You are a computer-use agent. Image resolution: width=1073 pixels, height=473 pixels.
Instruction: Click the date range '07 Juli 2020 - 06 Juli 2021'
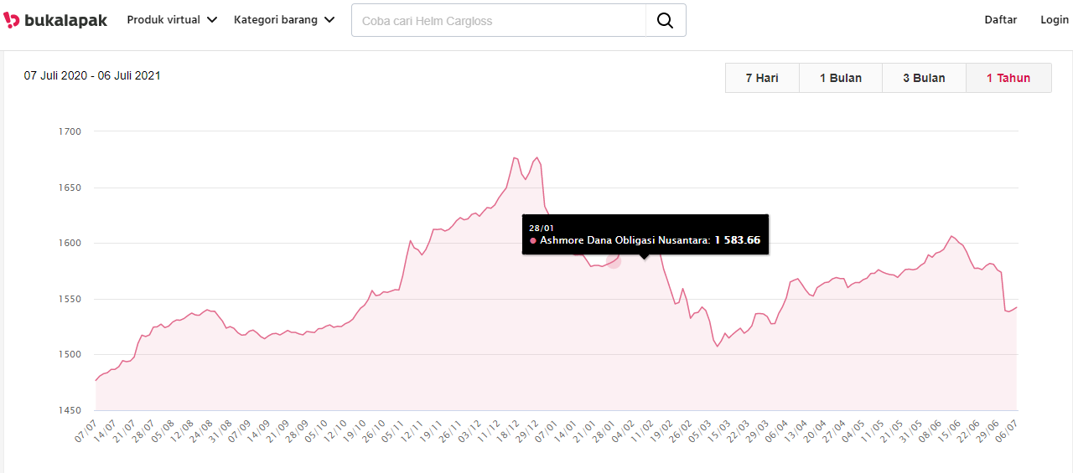tap(92, 75)
